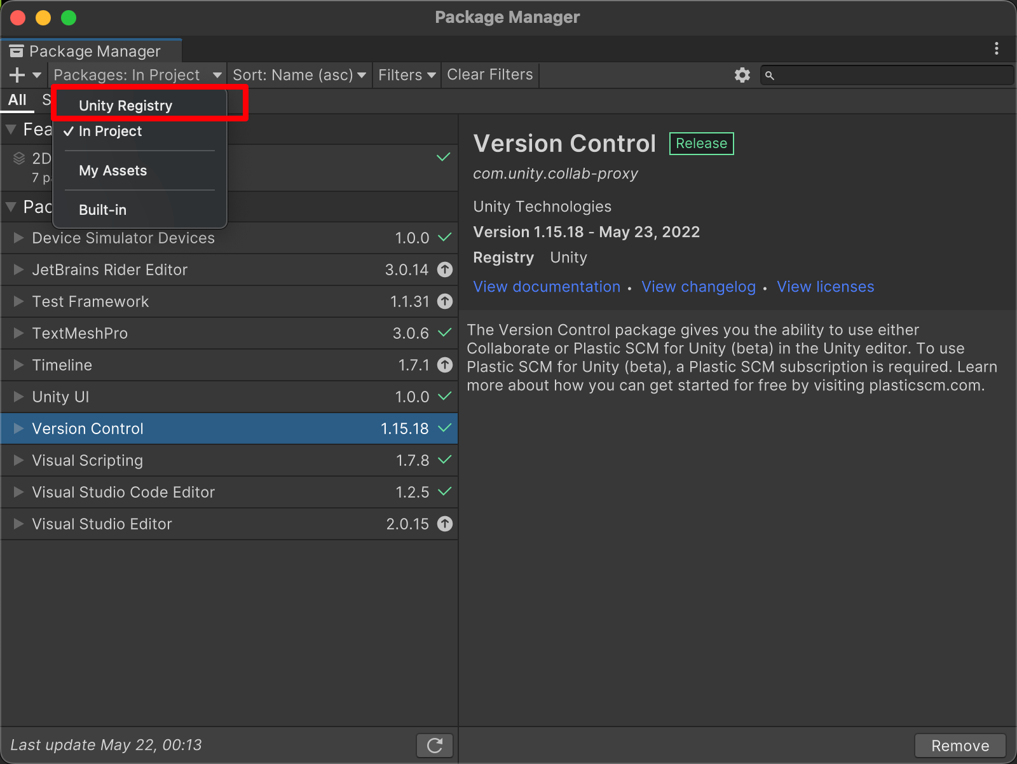The image size is (1017, 764).
Task: Select the TextMeshPro package
Action: (x=229, y=333)
